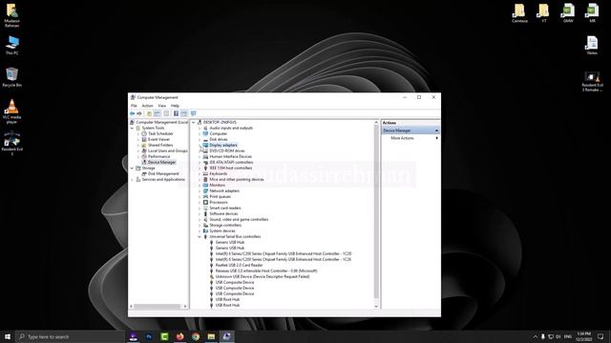Open File Explorer from the taskbar
Viewport: 611px width, 343px height.
(x=211, y=336)
